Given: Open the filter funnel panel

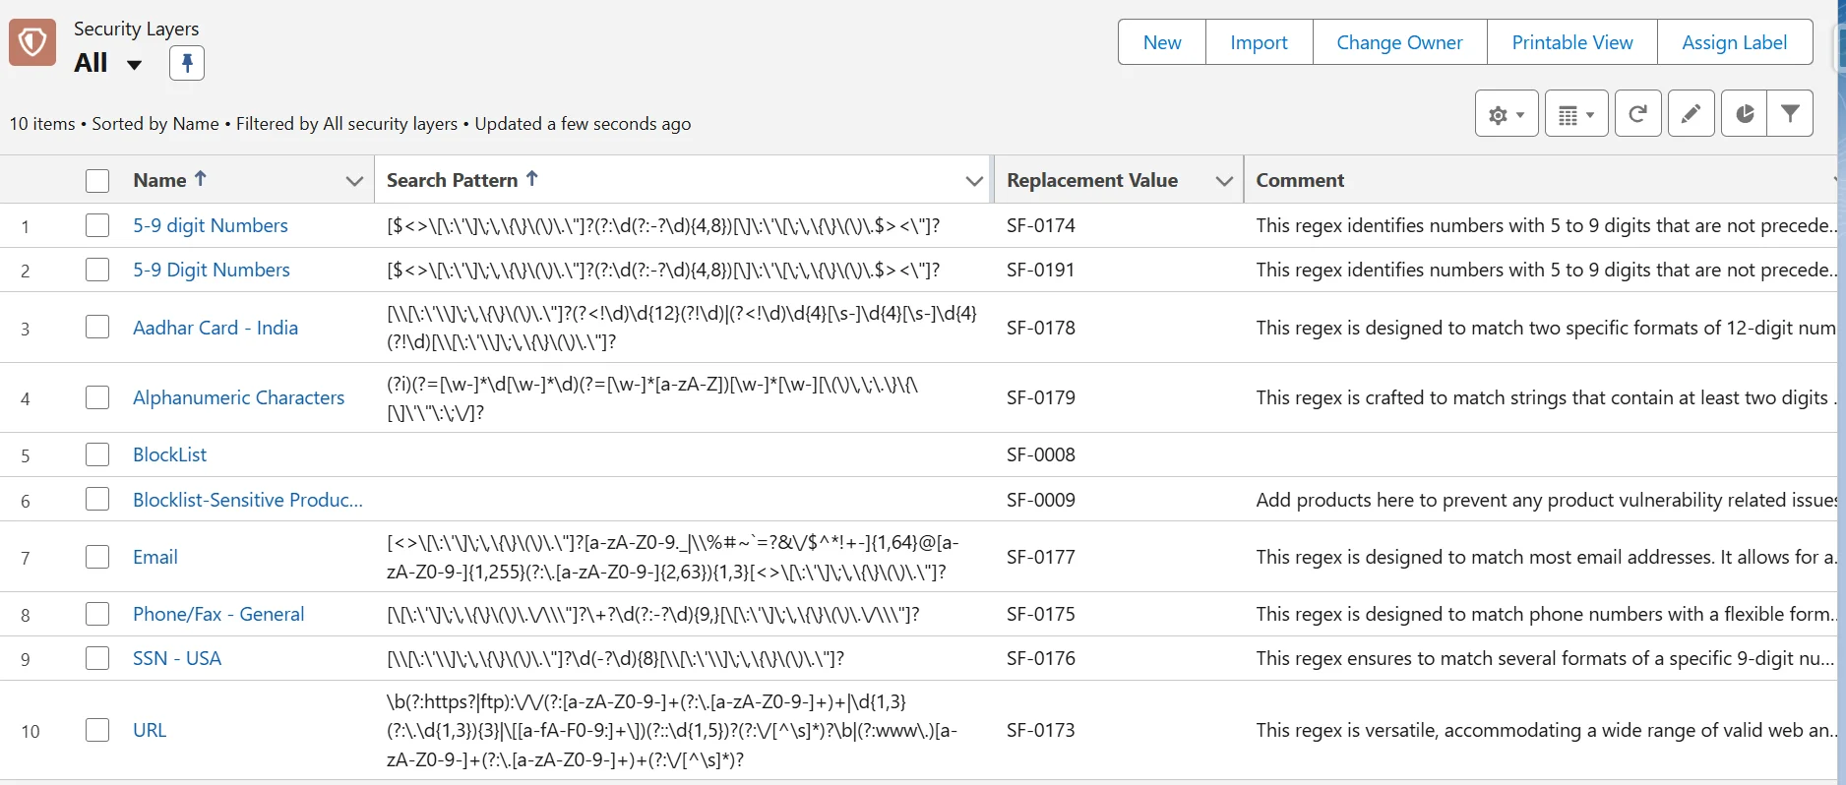Looking at the screenshot, I should click(x=1790, y=114).
